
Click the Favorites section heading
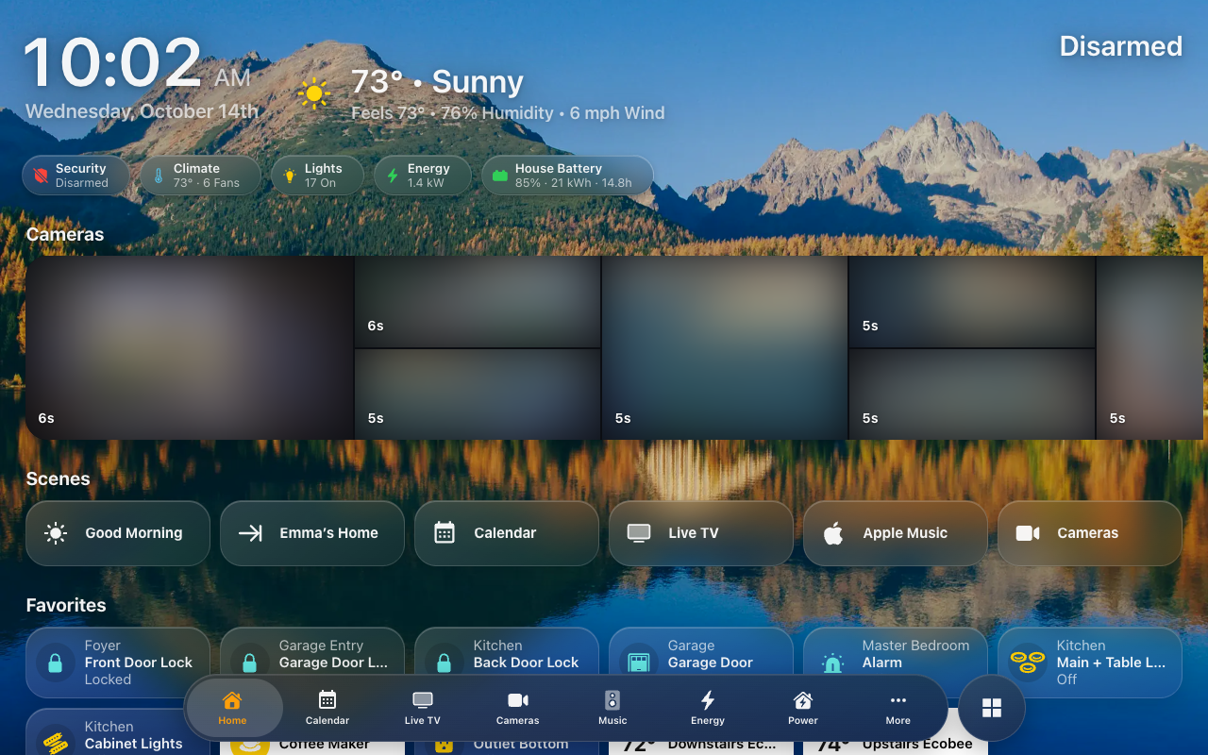point(66,605)
